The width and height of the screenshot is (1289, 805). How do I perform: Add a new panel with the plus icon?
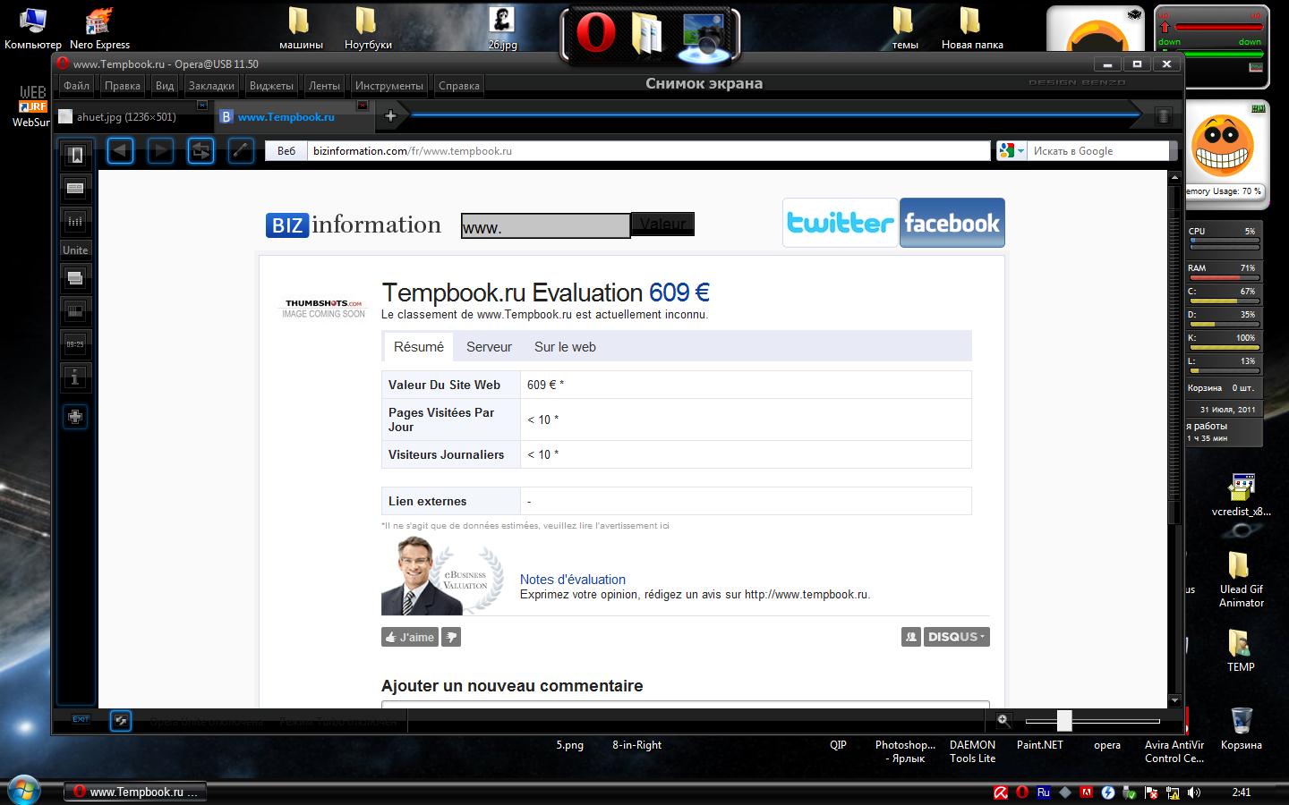click(x=75, y=417)
